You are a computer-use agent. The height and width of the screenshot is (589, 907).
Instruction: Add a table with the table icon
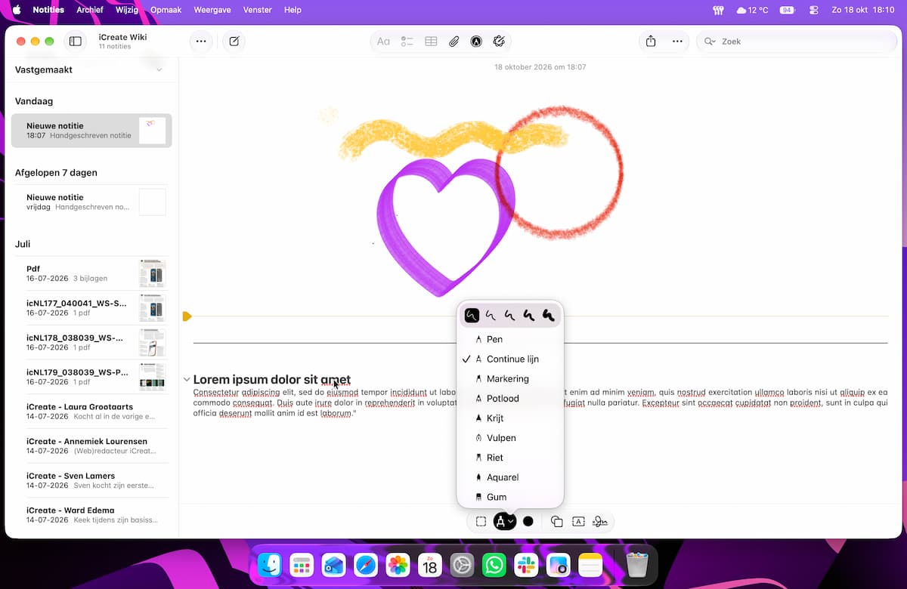pyautogui.click(x=431, y=42)
